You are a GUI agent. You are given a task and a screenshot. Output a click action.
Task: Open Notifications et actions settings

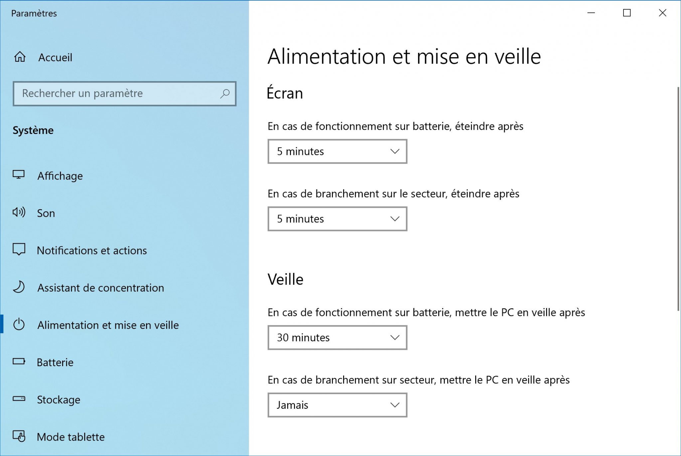click(x=92, y=250)
